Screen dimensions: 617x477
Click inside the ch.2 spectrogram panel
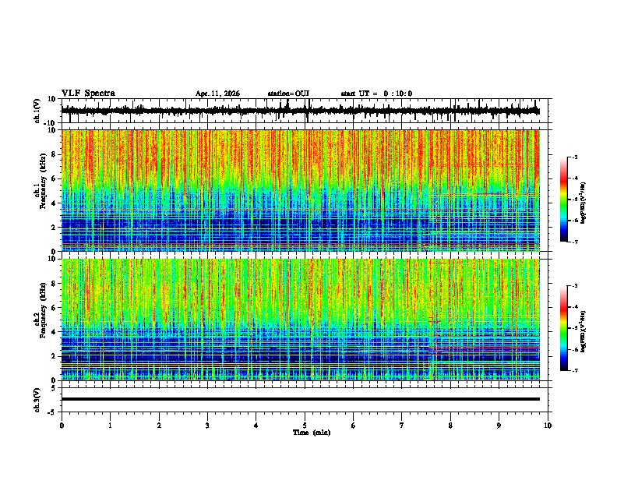click(300, 320)
